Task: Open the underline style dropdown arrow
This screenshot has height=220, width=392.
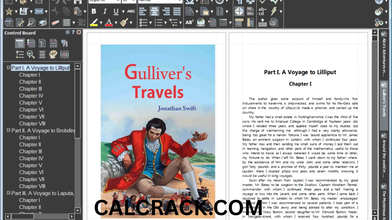Action: point(123,12)
